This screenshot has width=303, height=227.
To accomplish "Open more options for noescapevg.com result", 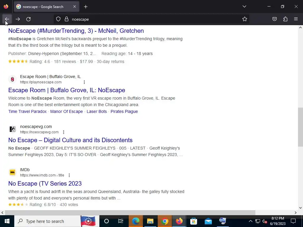I will (x=64, y=132).
